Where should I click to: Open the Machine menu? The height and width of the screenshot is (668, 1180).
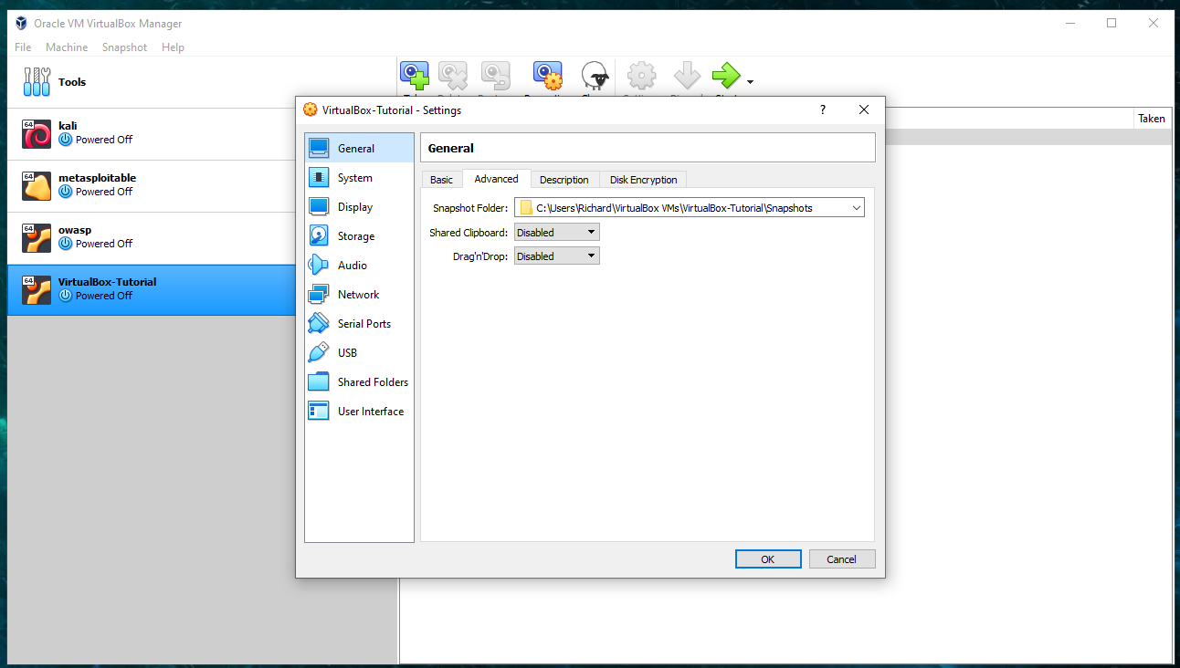coord(67,47)
